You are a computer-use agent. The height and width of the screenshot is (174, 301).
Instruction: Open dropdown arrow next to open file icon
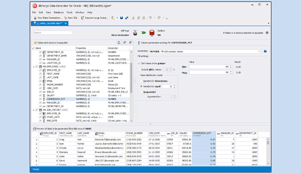(x=117, y=18)
